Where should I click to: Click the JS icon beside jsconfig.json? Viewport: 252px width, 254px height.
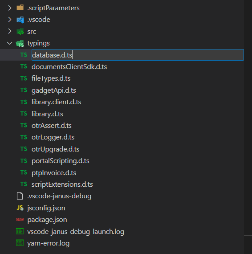coord(20,208)
